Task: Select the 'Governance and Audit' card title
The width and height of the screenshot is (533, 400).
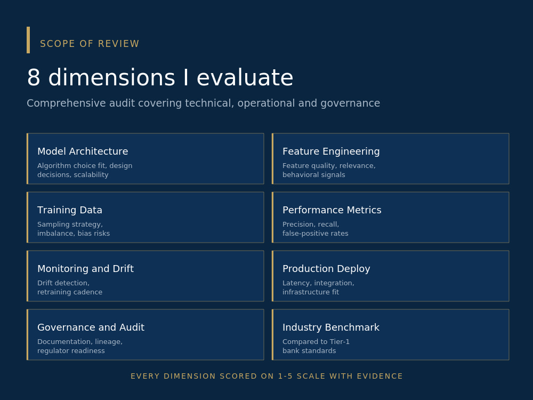Action: click(91, 327)
